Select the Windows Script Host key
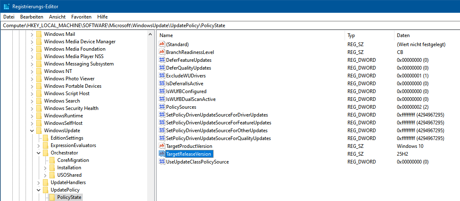Screen dimensions: 460x201 67,93
